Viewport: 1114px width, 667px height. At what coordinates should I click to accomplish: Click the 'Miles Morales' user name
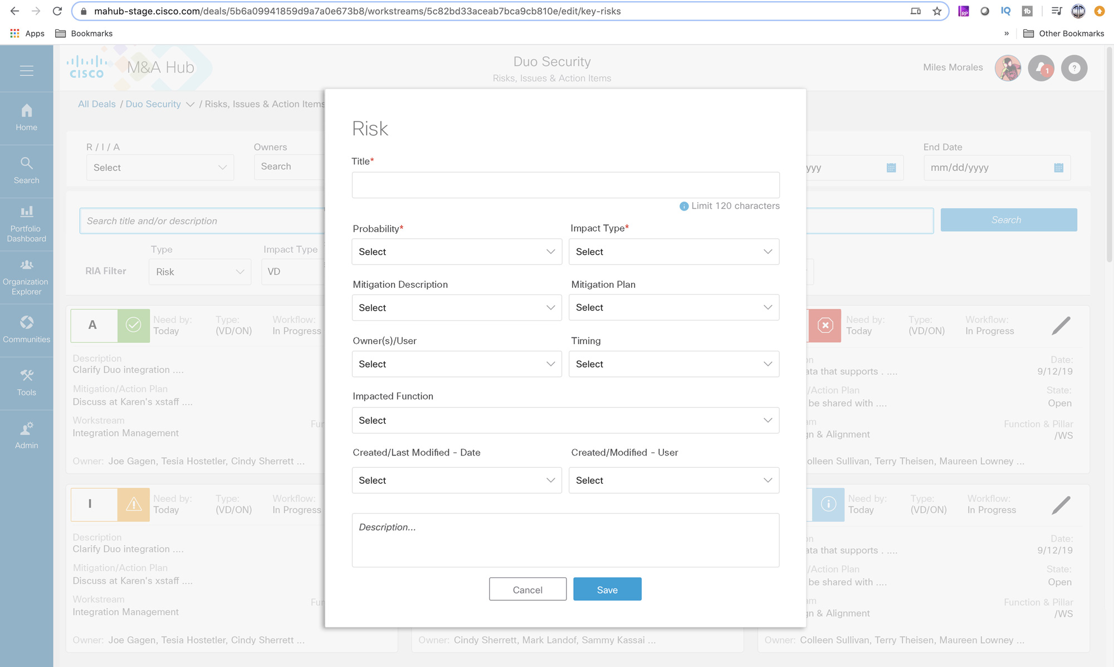pyautogui.click(x=952, y=67)
